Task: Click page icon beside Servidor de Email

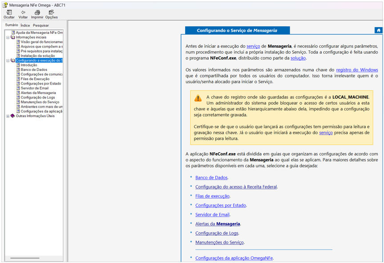Action: pos(18,88)
